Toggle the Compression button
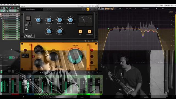Viewport: 176px width, 99px height. coord(89,32)
